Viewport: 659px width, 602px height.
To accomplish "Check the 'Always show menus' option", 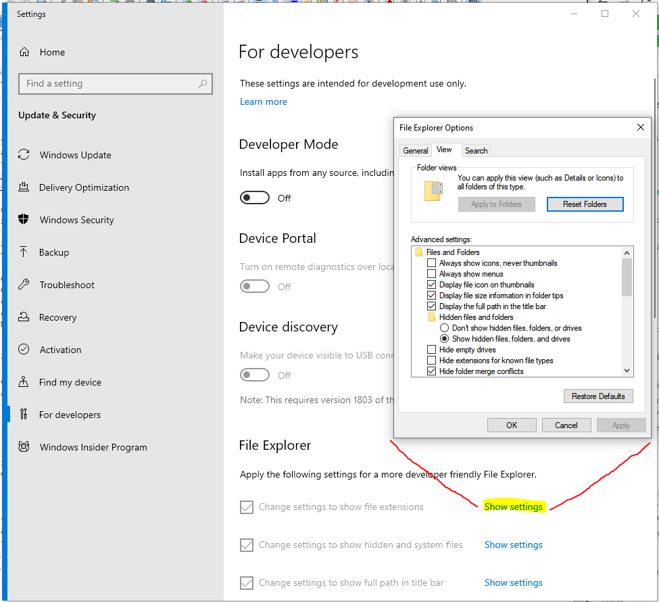I will pos(431,274).
